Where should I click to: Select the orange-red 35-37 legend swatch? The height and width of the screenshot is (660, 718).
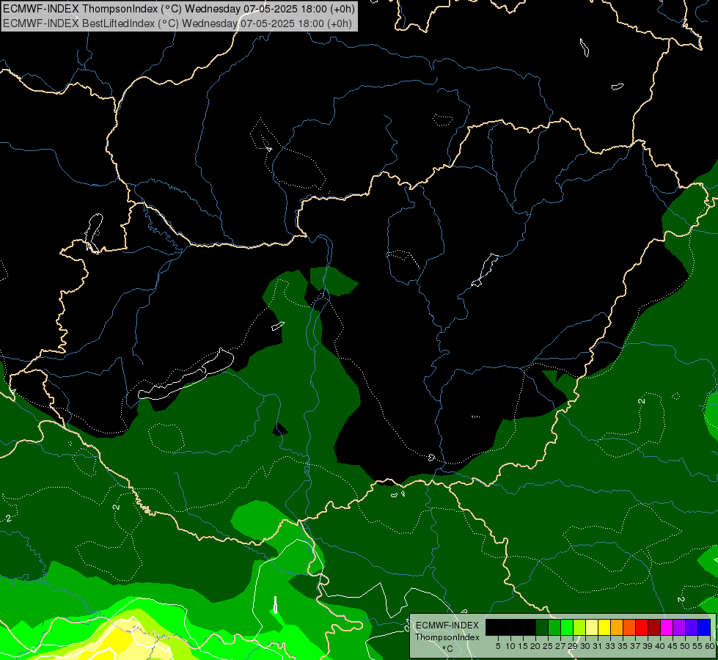629,627
